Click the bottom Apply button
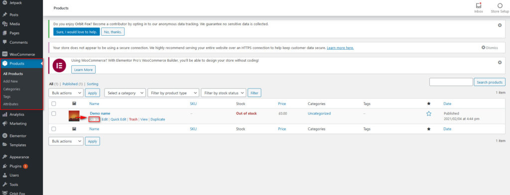Image resolution: width=510 pixels, height=195 pixels. (x=92, y=141)
